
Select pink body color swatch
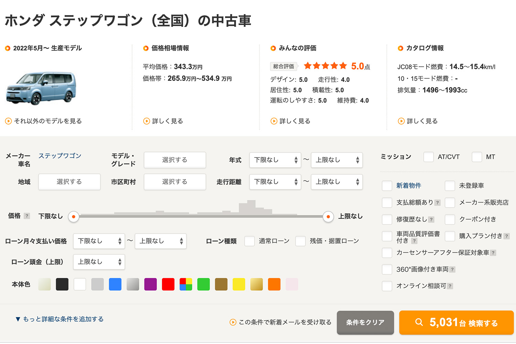click(x=292, y=284)
